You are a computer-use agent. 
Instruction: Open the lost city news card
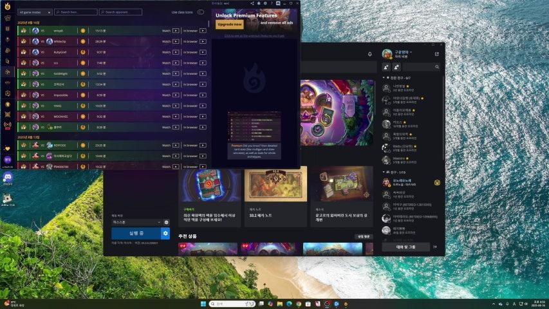pos(342,196)
